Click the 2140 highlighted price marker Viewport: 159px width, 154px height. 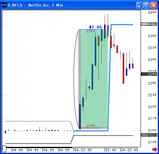tap(149, 135)
